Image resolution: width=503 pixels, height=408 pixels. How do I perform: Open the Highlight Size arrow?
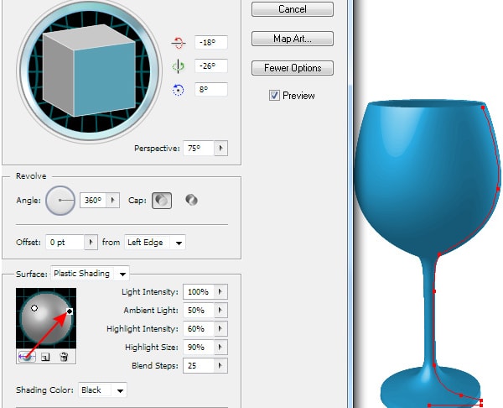220,347
